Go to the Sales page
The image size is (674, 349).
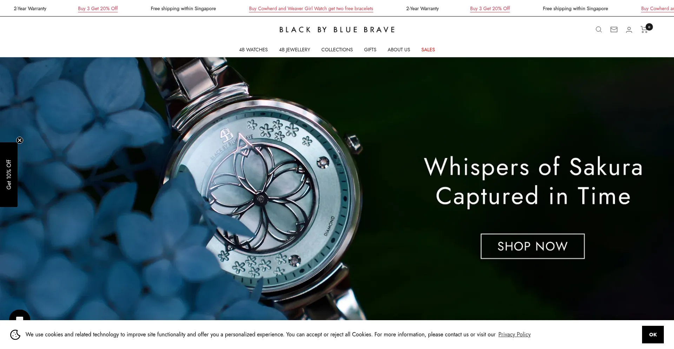(x=428, y=50)
